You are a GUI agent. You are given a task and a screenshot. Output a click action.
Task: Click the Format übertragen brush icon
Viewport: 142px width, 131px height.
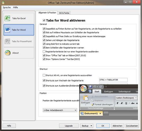92,104
